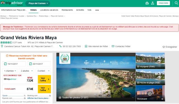Click the heart Enregistrer icon
179x104 pixels.
click(x=164, y=47)
